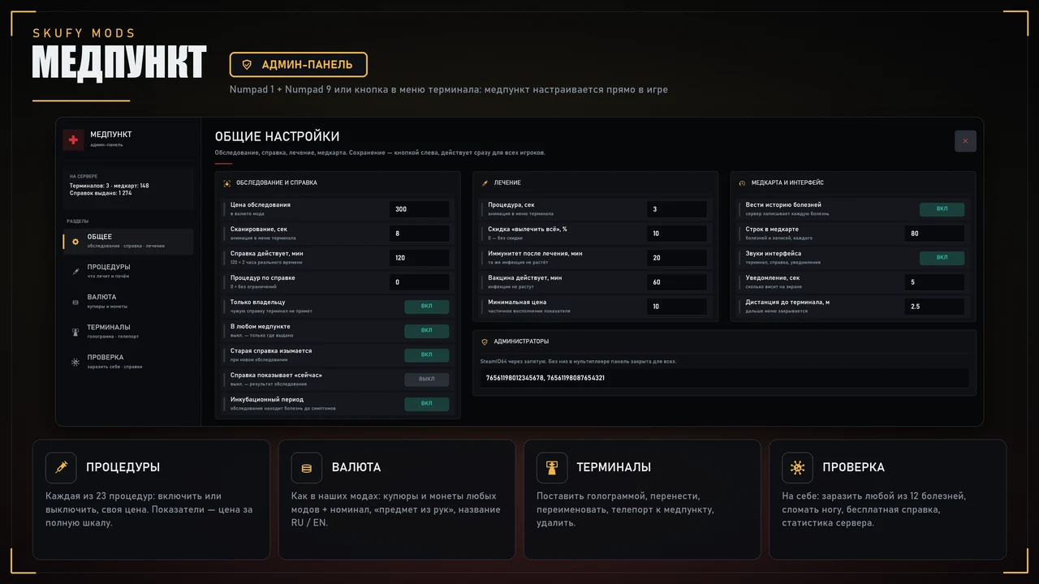Screen dimensions: 1039x584
Task: Click the administrators SteamID64 input field
Action: coord(723,378)
